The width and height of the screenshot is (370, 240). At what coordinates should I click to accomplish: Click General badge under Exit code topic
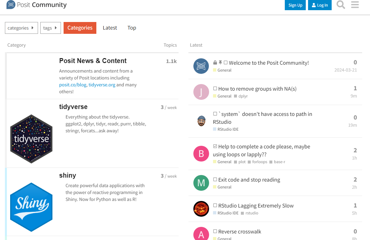(x=222, y=187)
